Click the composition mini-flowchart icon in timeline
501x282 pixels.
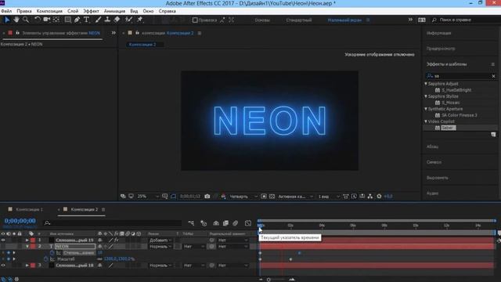pos(191,223)
